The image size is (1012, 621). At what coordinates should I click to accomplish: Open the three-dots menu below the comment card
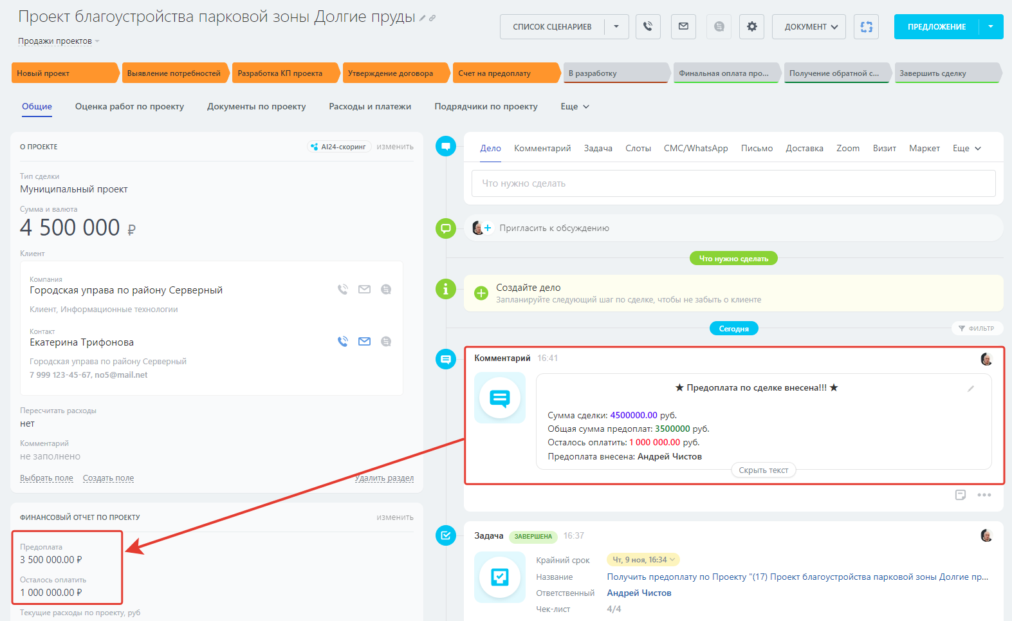(984, 495)
